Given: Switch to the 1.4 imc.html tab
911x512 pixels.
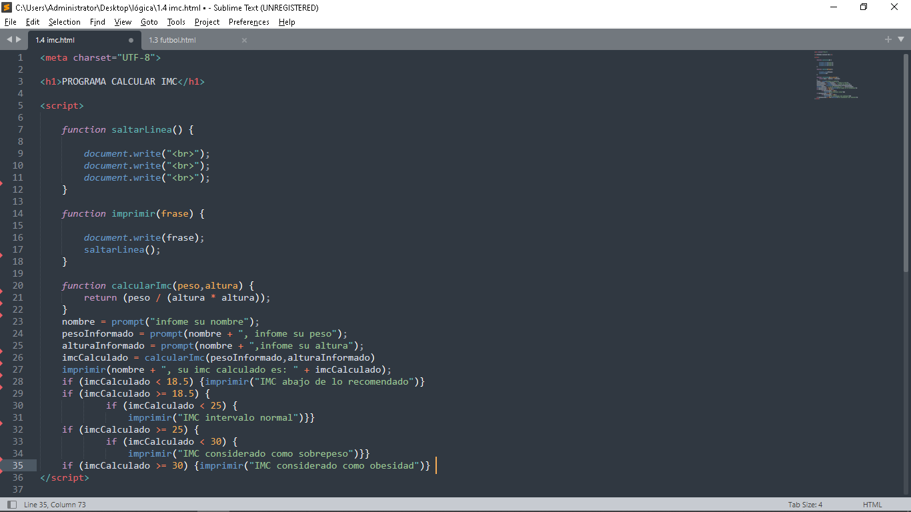Looking at the screenshot, I should [84, 40].
